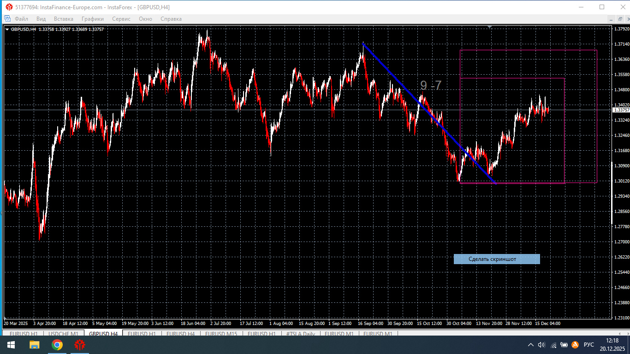The image size is (630, 354).
Task: Expand the GBPUSD,H4 chart header arrow
Action: pyautogui.click(x=7, y=29)
